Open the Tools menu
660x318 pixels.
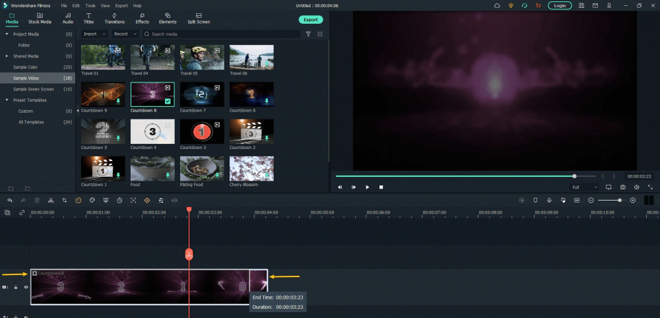[90, 5]
